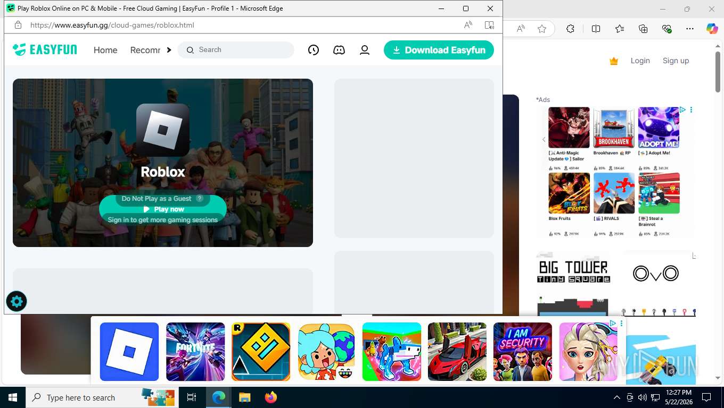Launch Firefox from the taskbar
Image resolution: width=724 pixels, height=408 pixels.
[271, 397]
